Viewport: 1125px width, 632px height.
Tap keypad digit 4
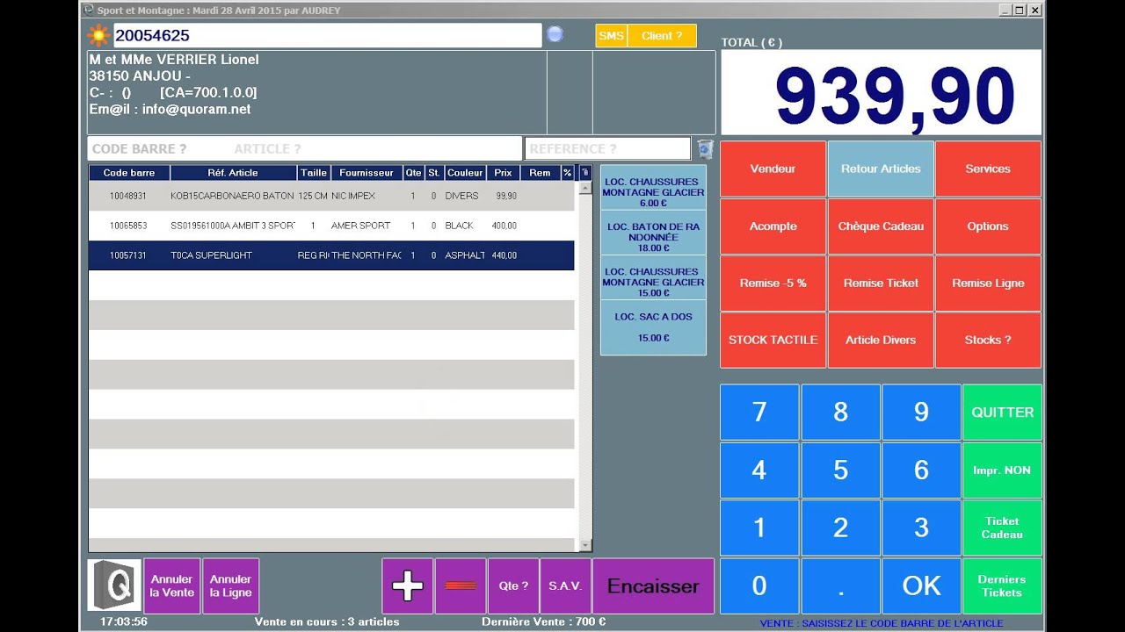coord(759,470)
